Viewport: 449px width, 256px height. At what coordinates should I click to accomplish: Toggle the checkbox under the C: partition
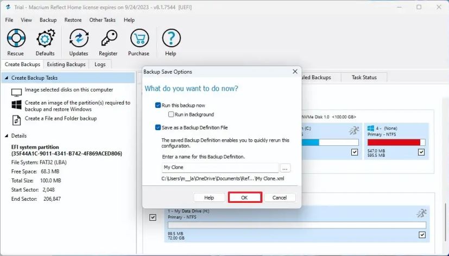[355, 152]
